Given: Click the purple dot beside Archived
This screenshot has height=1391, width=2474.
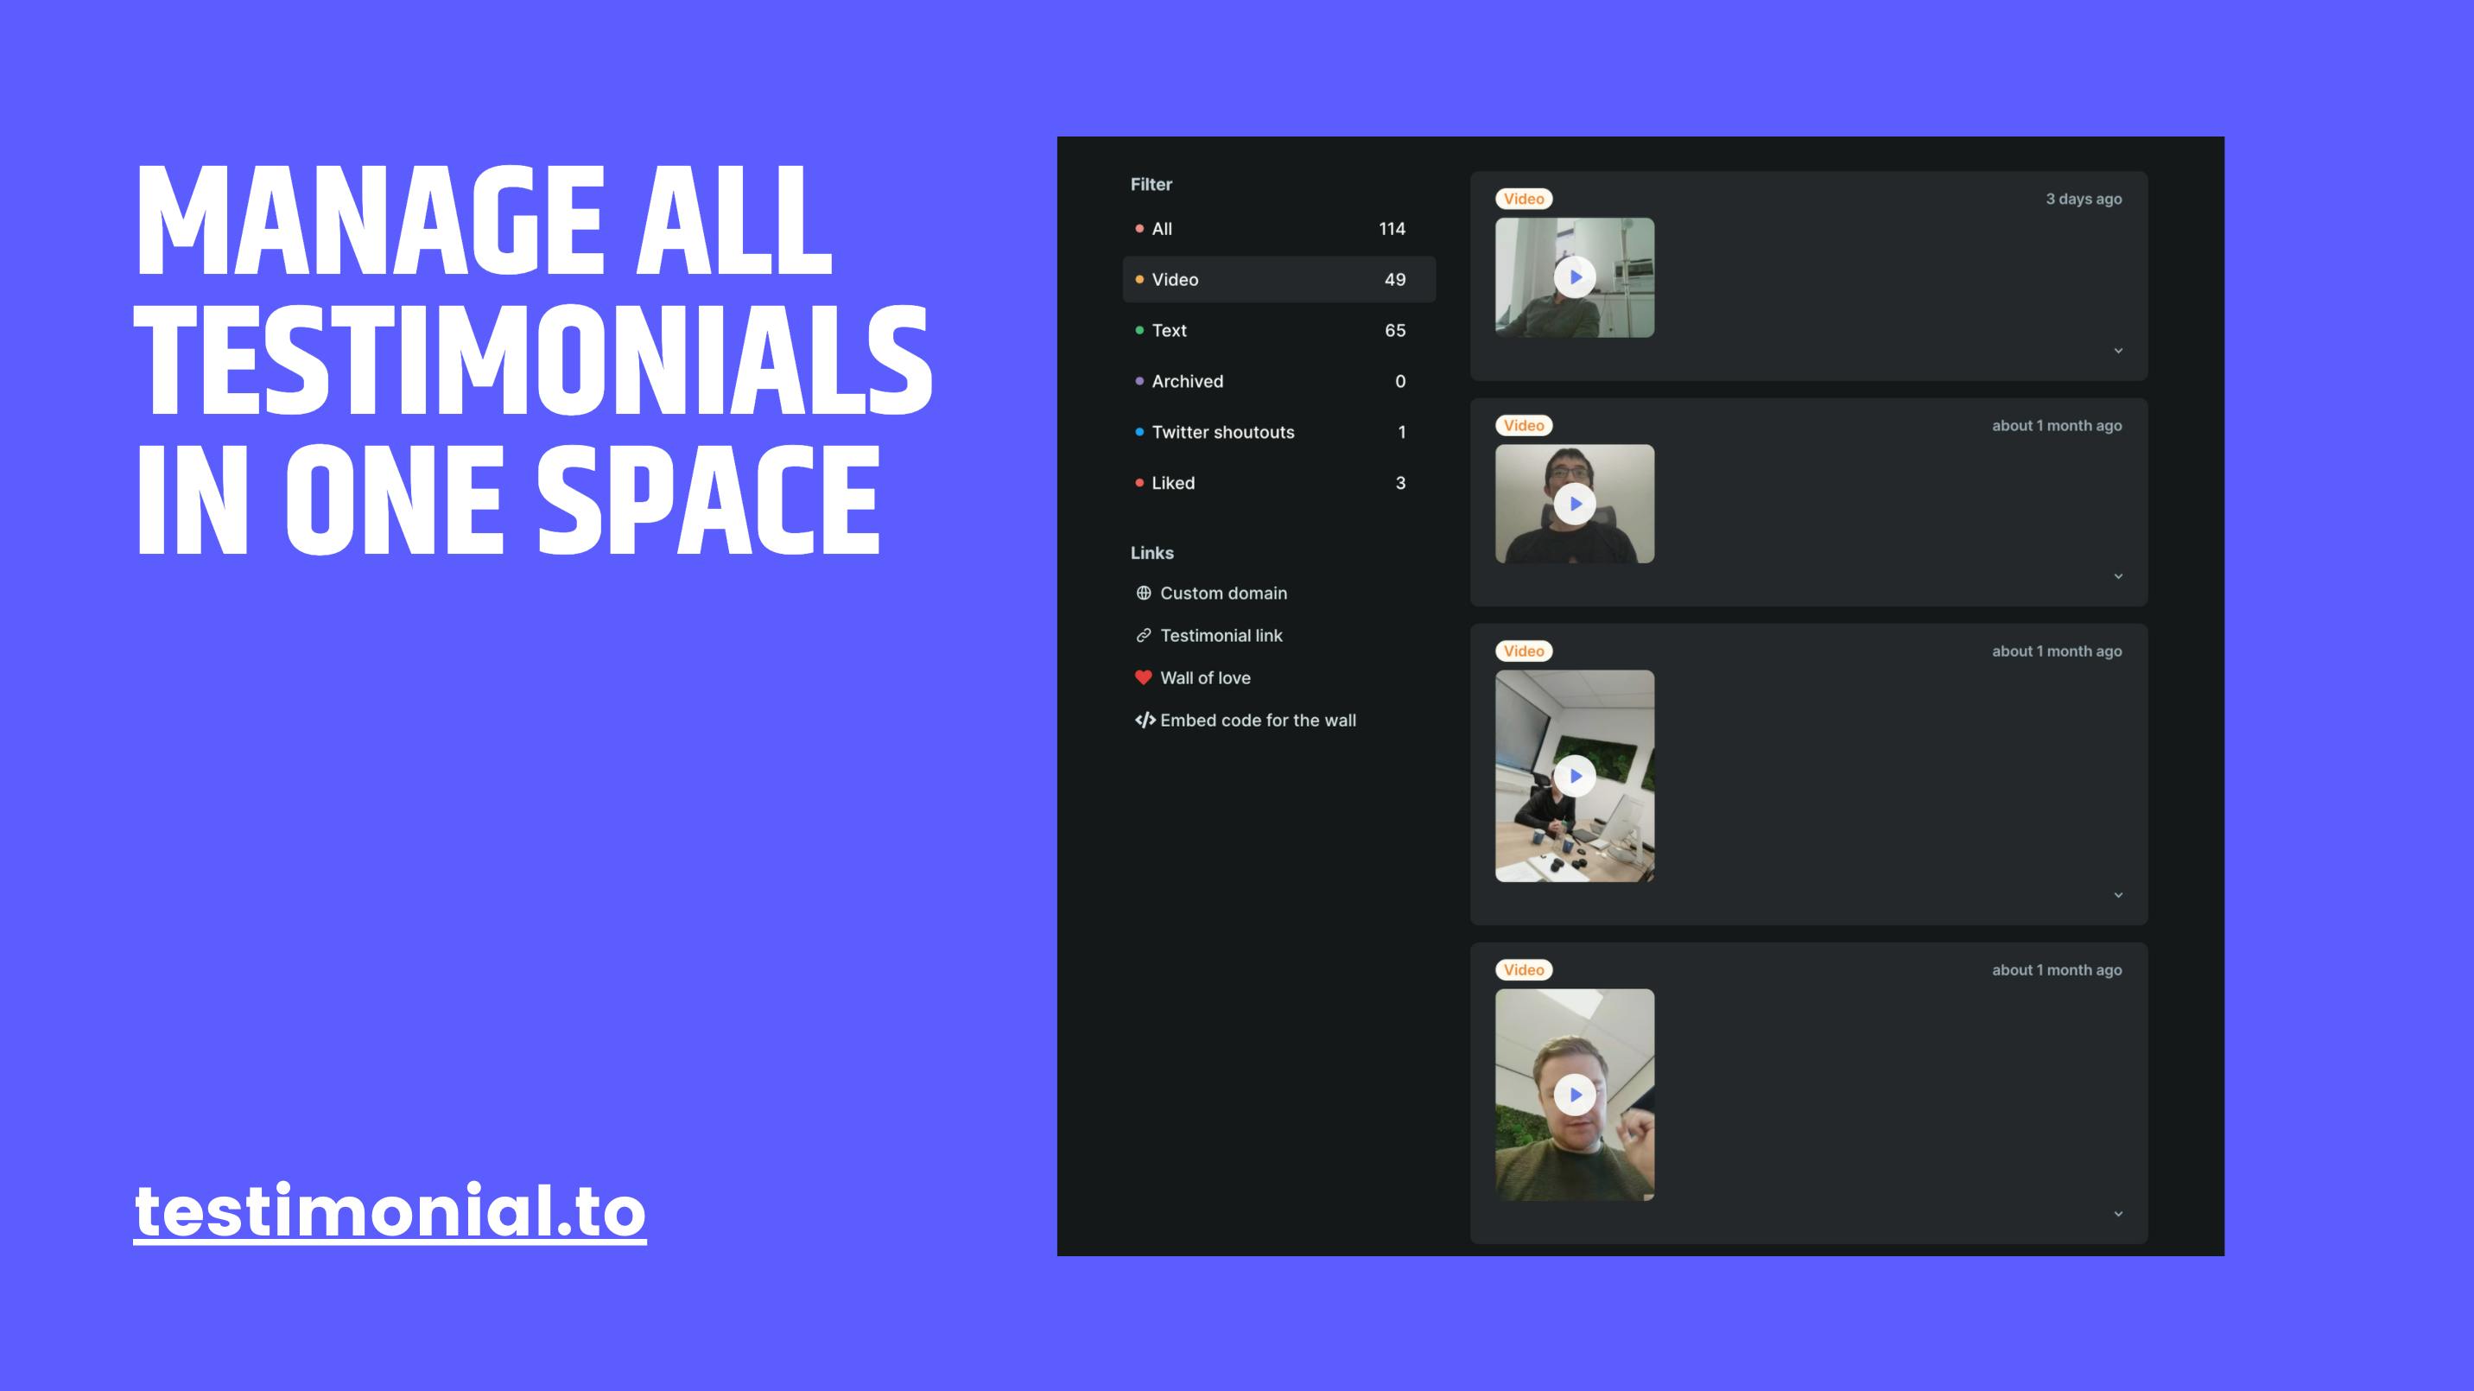Looking at the screenshot, I should tap(1139, 381).
